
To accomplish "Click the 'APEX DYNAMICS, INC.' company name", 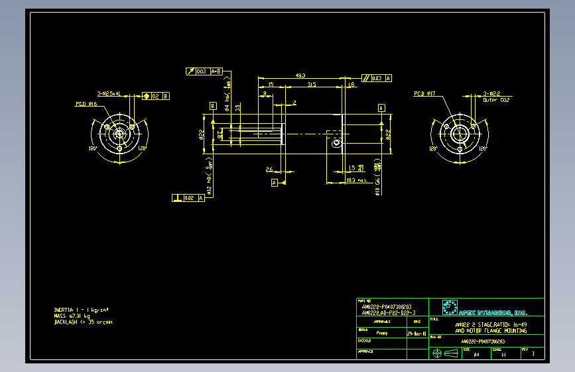I will pyautogui.click(x=493, y=312).
